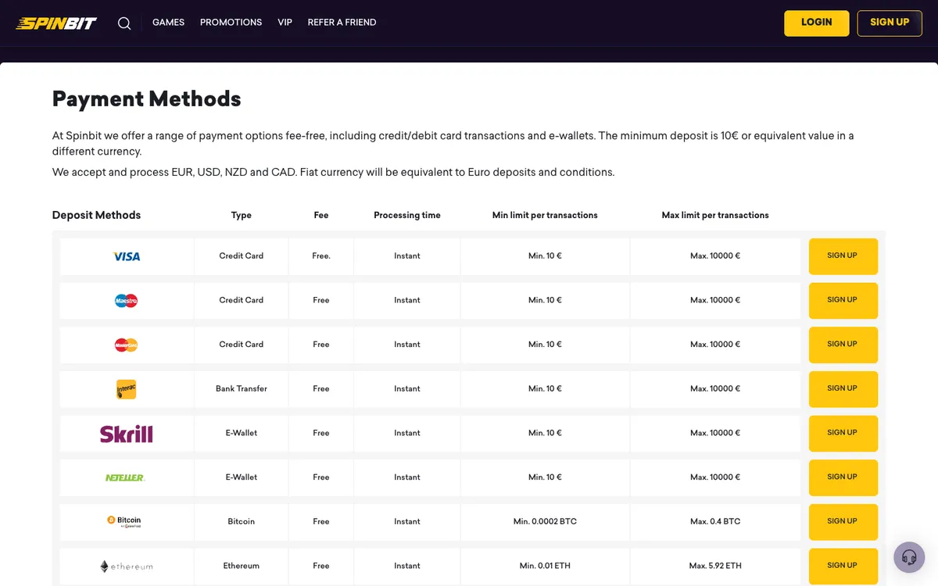Click Skrill's E-Wallet type cell
The width and height of the screenshot is (938, 586).
[x=242, y=433]
